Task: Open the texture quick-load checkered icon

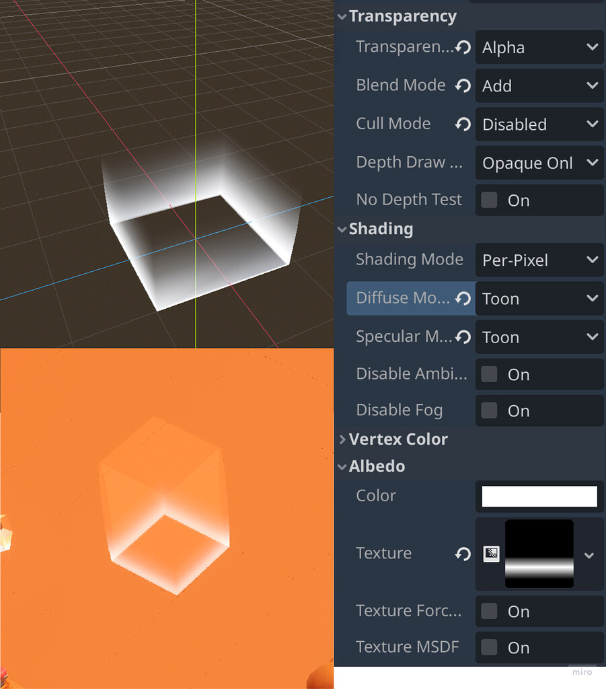Action: coord(492,554)
